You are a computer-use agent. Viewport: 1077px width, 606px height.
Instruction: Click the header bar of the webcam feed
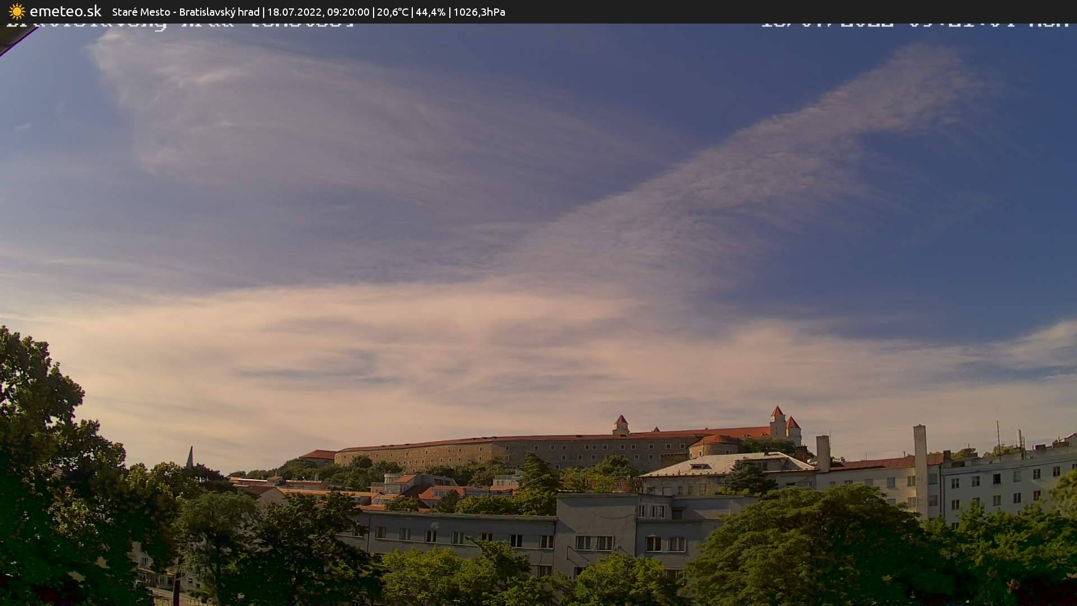point(538,11)
